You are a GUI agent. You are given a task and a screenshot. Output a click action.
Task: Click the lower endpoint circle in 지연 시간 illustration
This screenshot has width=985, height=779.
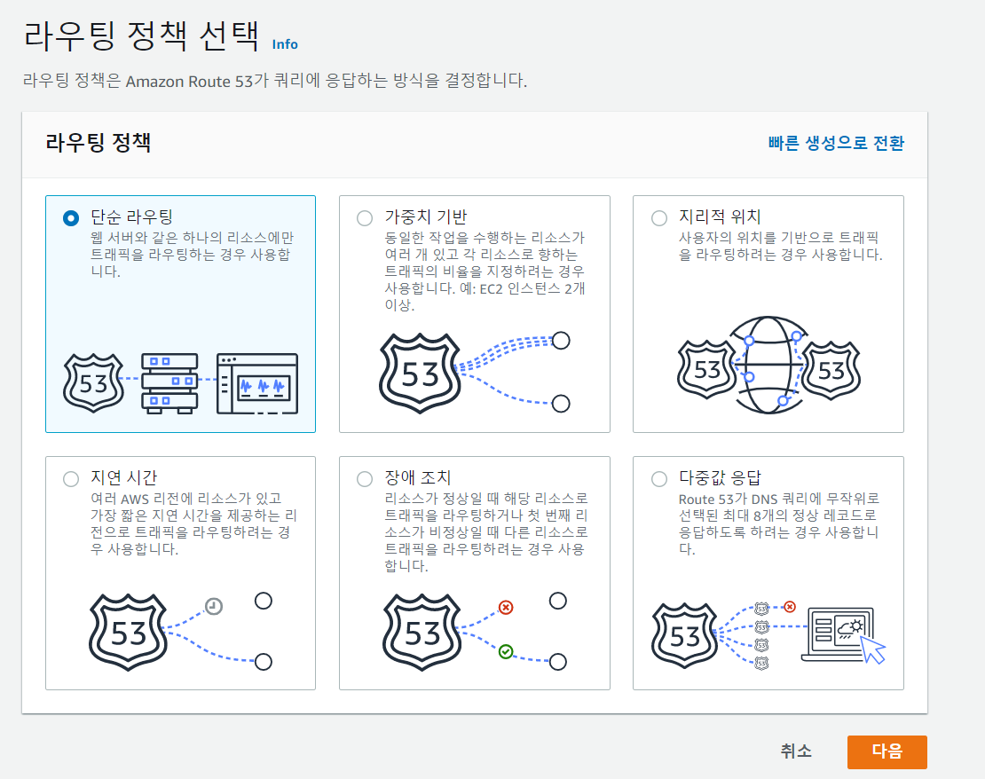click(264, 662)
